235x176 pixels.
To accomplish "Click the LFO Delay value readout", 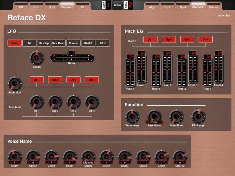I will (72, 53).
